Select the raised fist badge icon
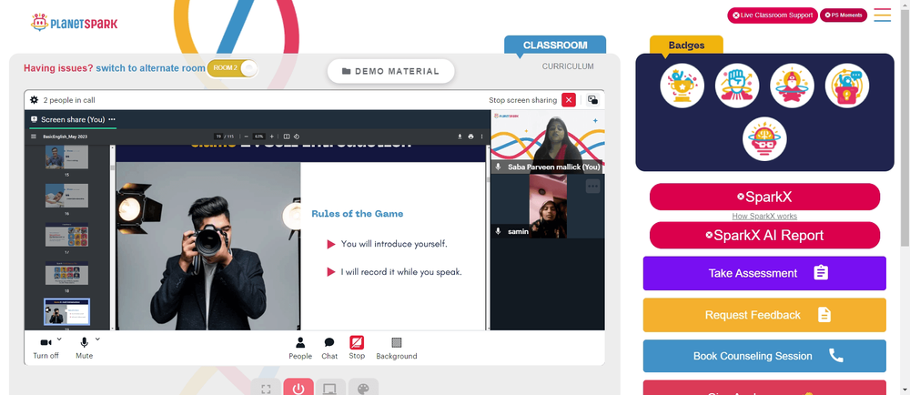The width and height of the screenshot is (910, 395). (x=737, y=86)
